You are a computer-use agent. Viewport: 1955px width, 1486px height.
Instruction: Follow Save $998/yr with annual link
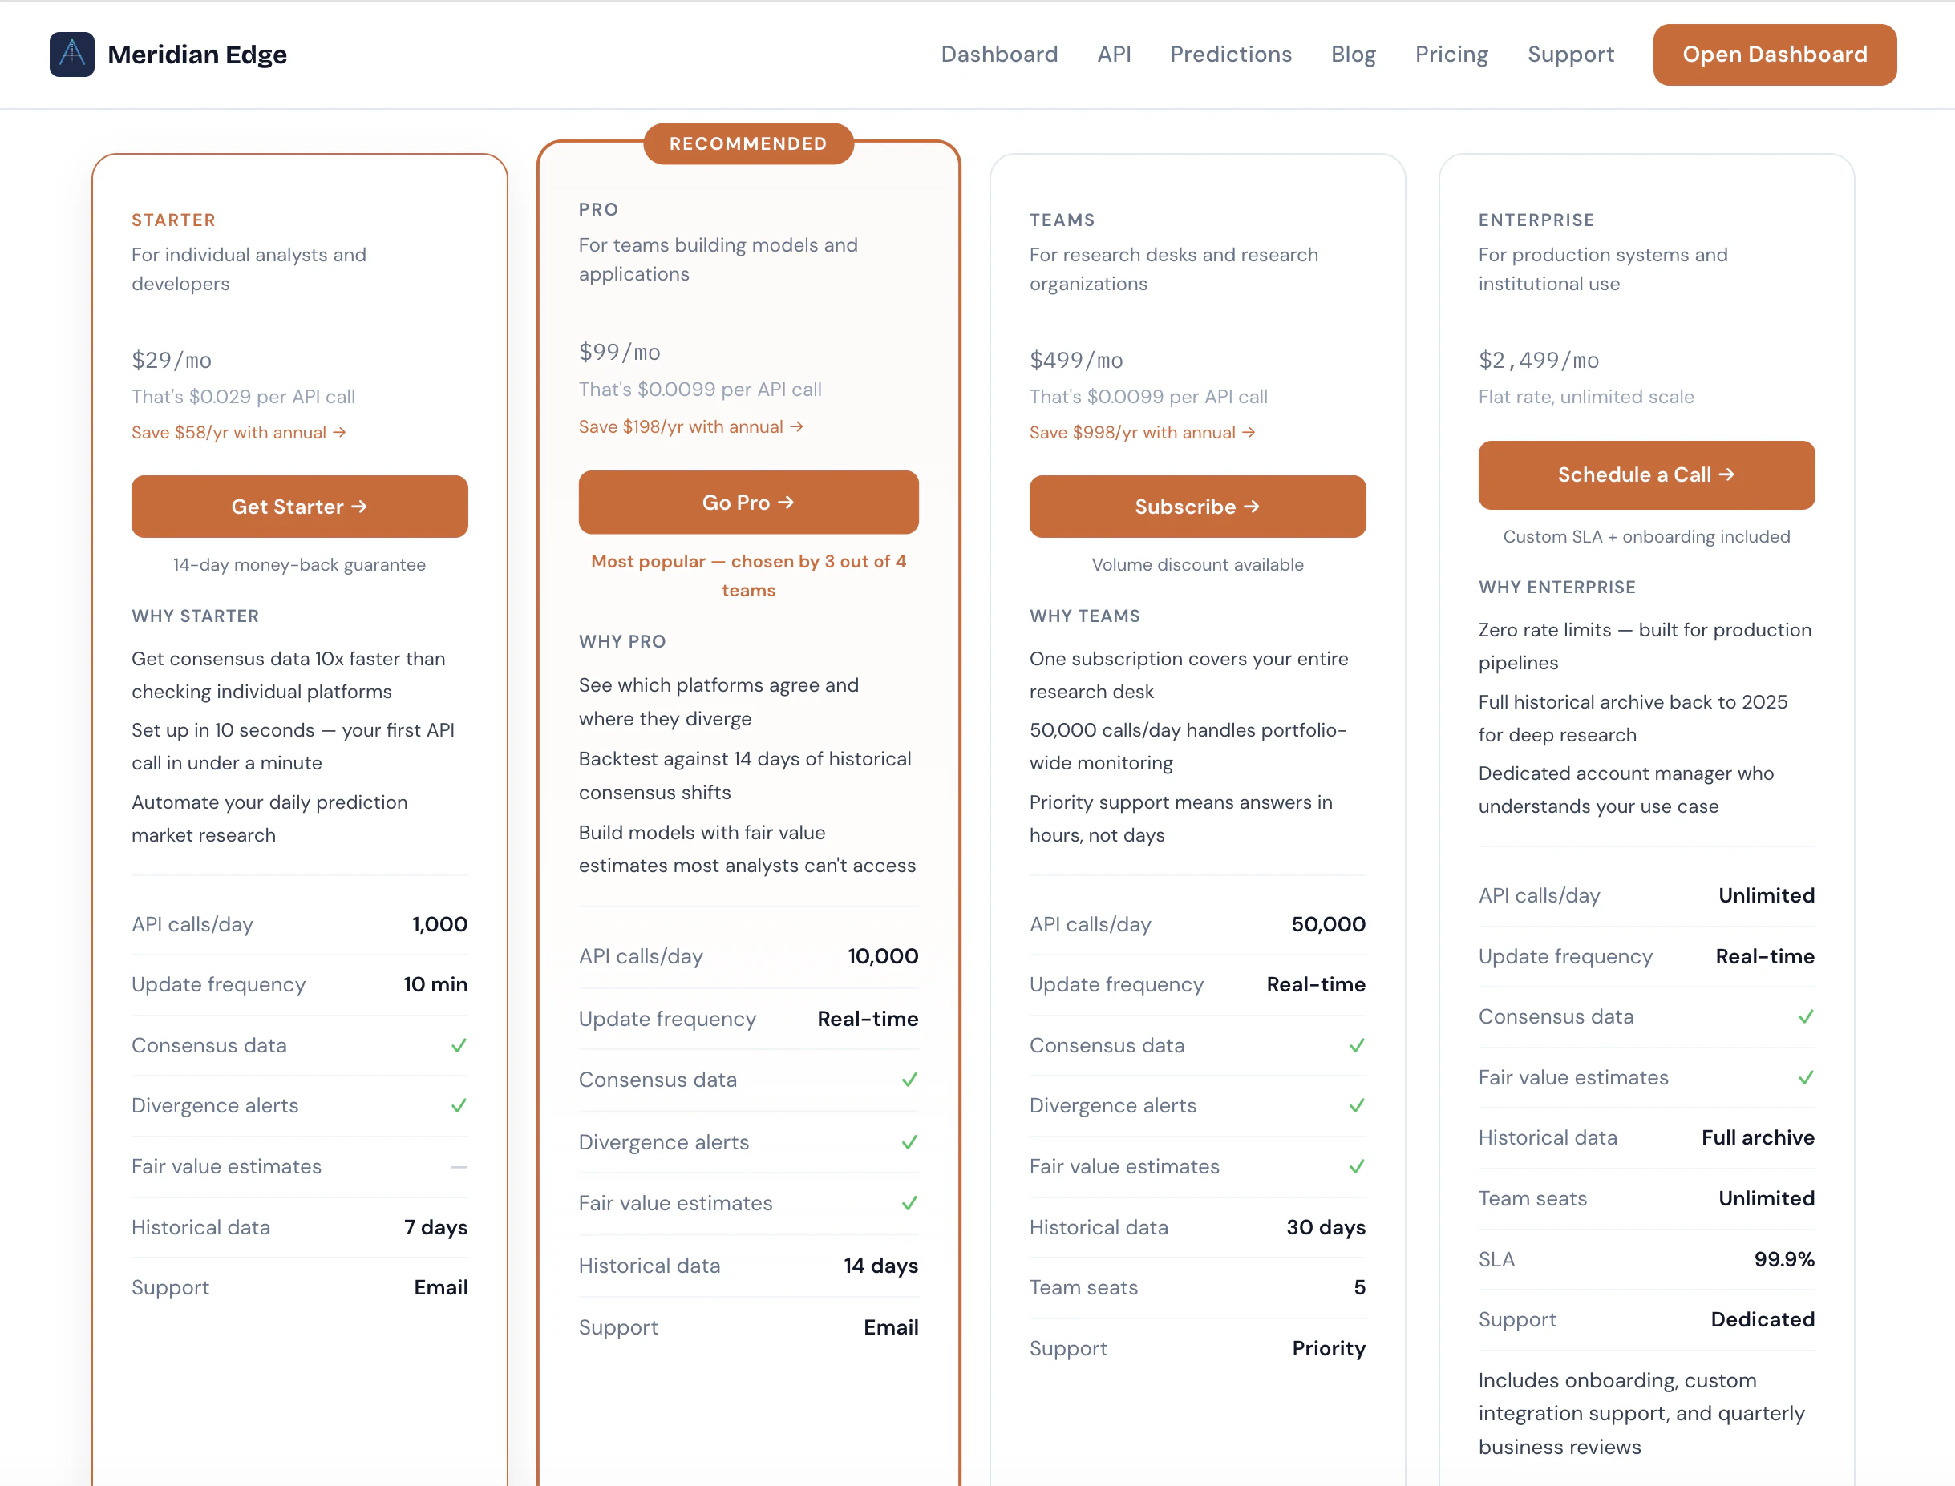click(x=1142, y=433)
